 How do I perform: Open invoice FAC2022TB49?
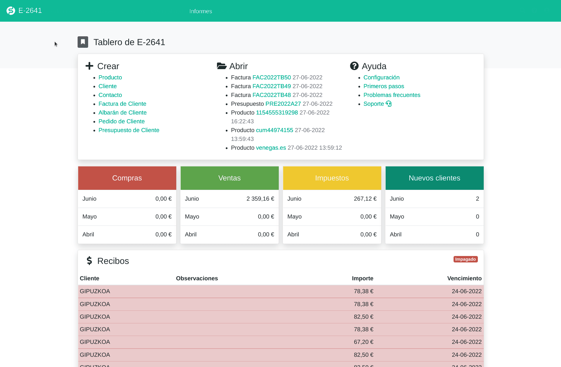[x=272, y=86]
